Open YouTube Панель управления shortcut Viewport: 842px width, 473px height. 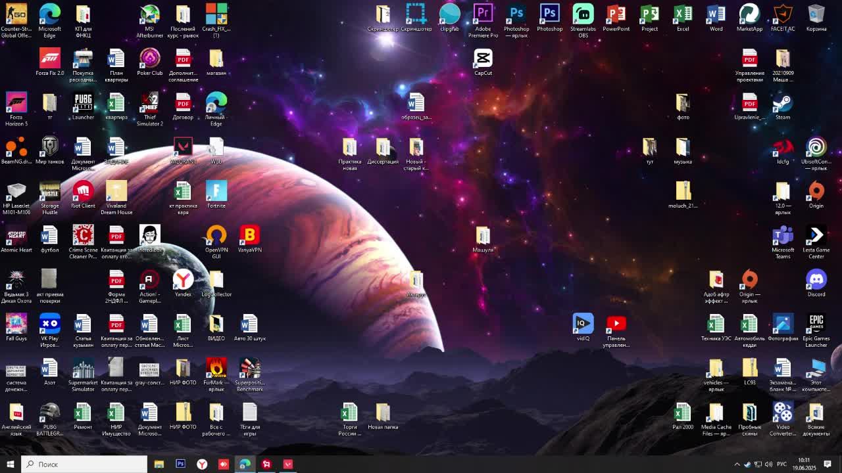pyautogui.click(x=616, y=330)
